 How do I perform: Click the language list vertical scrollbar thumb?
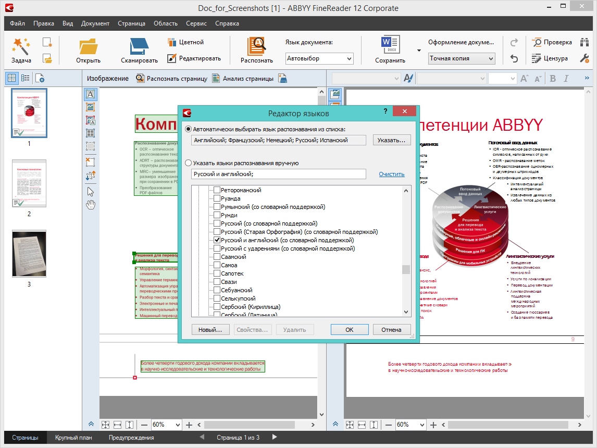(x=406, y=269)
